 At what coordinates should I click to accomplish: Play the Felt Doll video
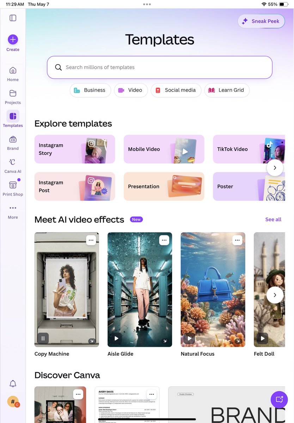point(263,338)
